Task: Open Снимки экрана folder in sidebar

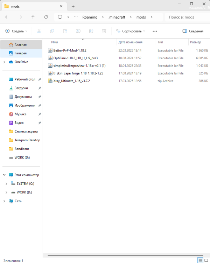Action: pyautogui.click(x=23, y=131)
